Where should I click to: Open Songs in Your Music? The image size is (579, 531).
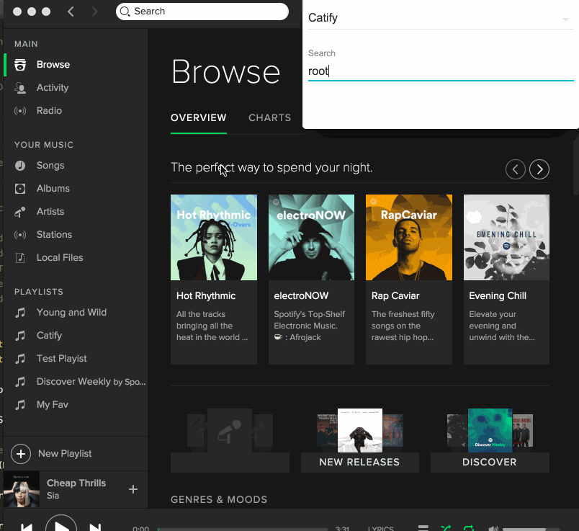point(50,166)
